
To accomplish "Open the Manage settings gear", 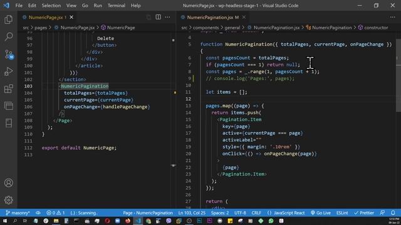I will (8, 200).
